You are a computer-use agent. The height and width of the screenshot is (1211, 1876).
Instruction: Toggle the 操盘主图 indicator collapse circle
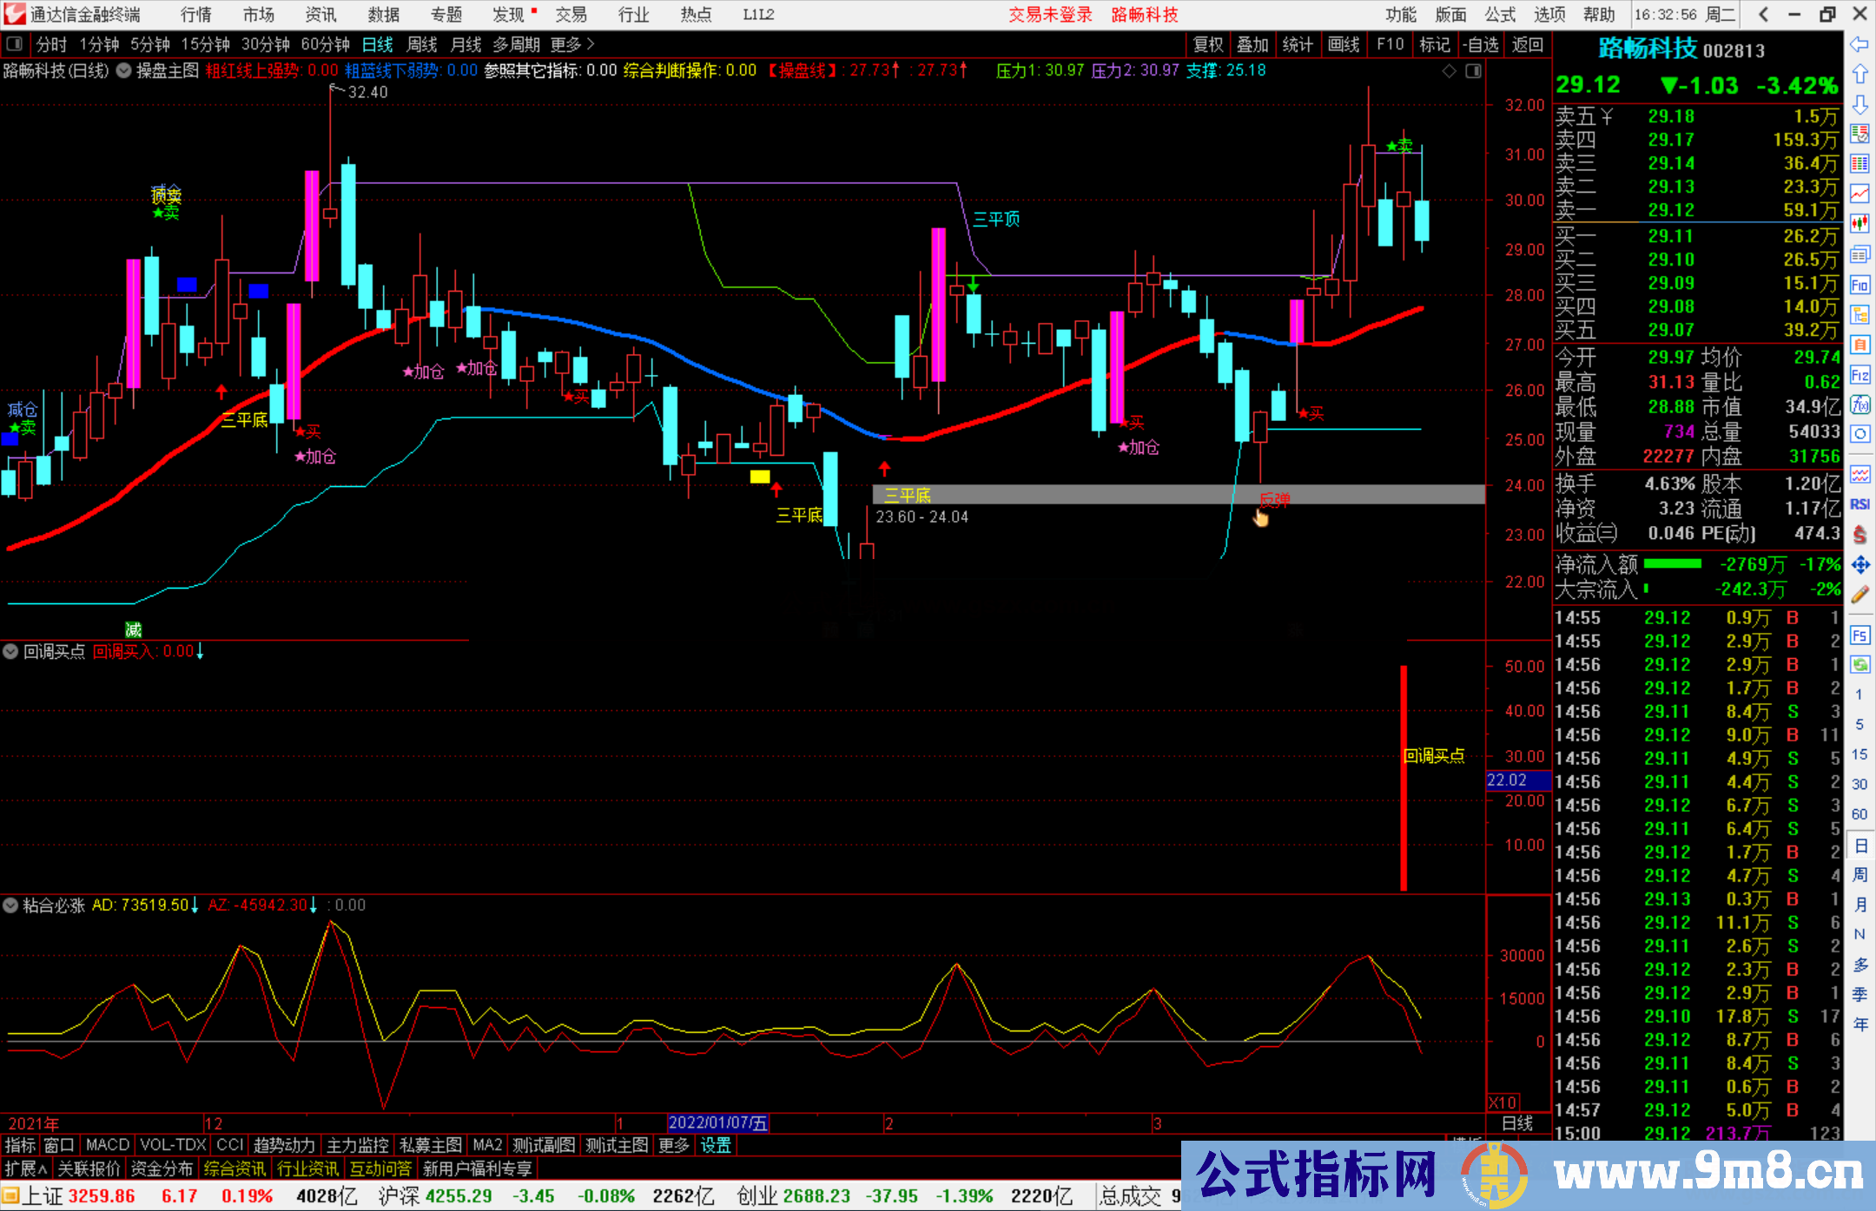124,70
